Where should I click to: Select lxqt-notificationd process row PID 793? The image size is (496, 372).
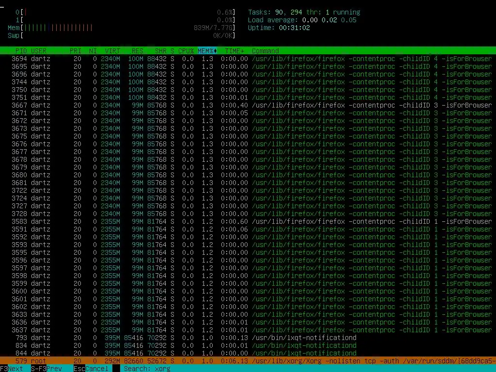(248, 338)
